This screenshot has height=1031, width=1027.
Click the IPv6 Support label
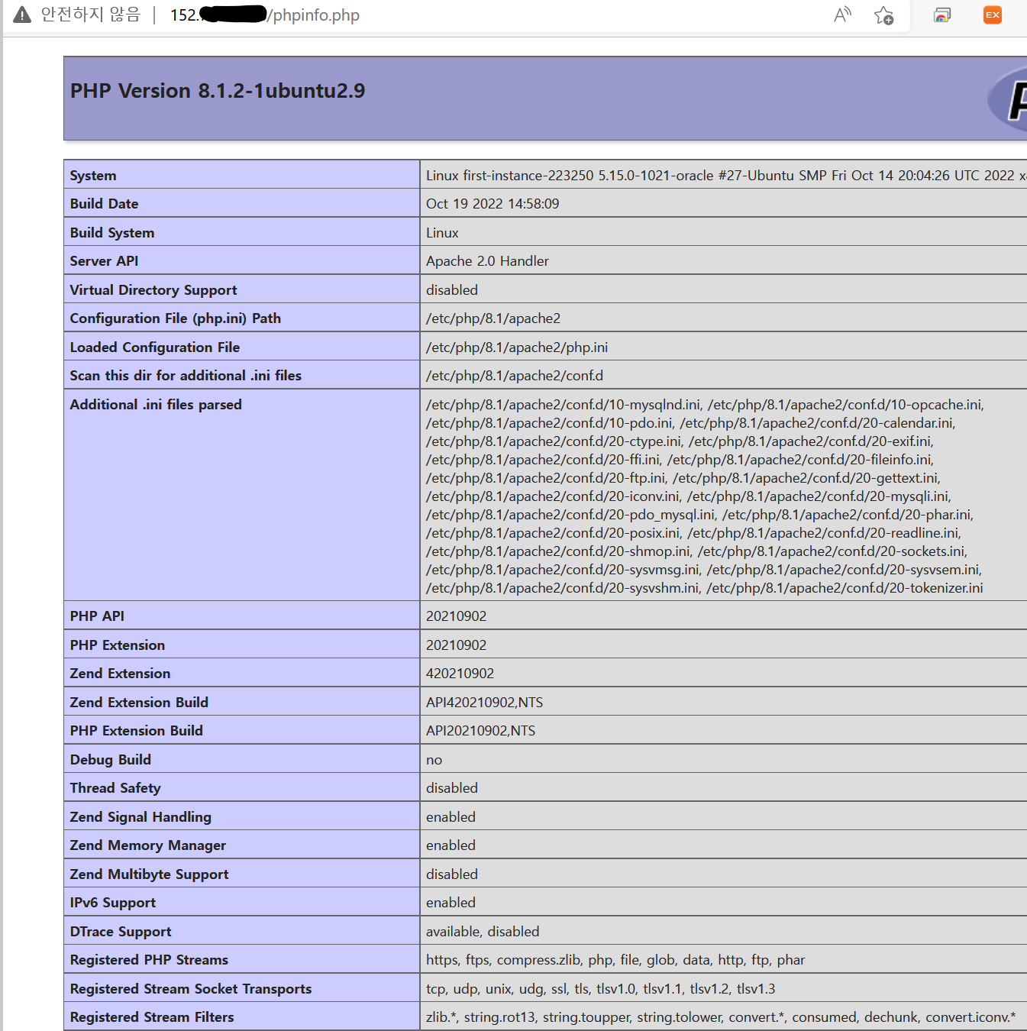coord(113,903)
